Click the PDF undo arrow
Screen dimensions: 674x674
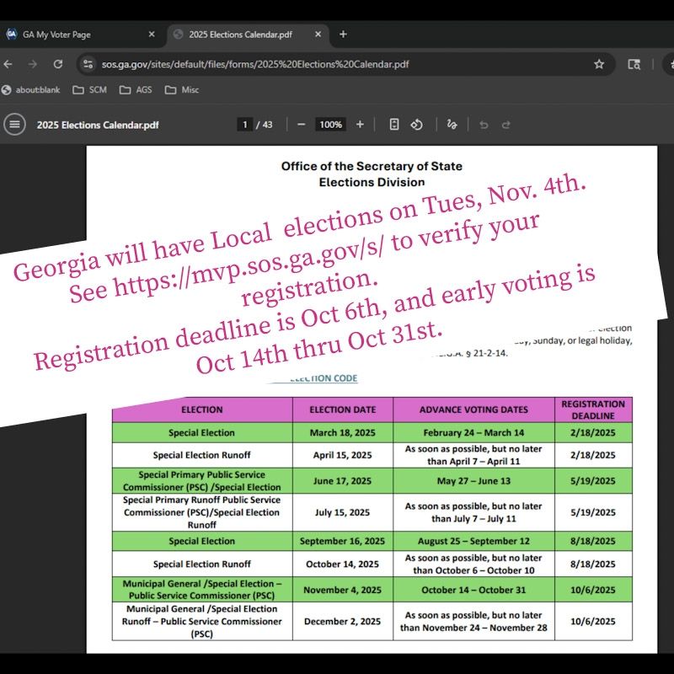pyautogui.click(x=484, y=125)
